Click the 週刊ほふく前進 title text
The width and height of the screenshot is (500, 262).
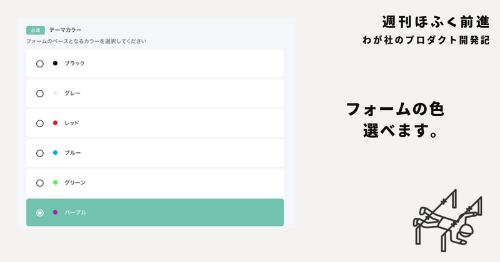pos(436,22)
